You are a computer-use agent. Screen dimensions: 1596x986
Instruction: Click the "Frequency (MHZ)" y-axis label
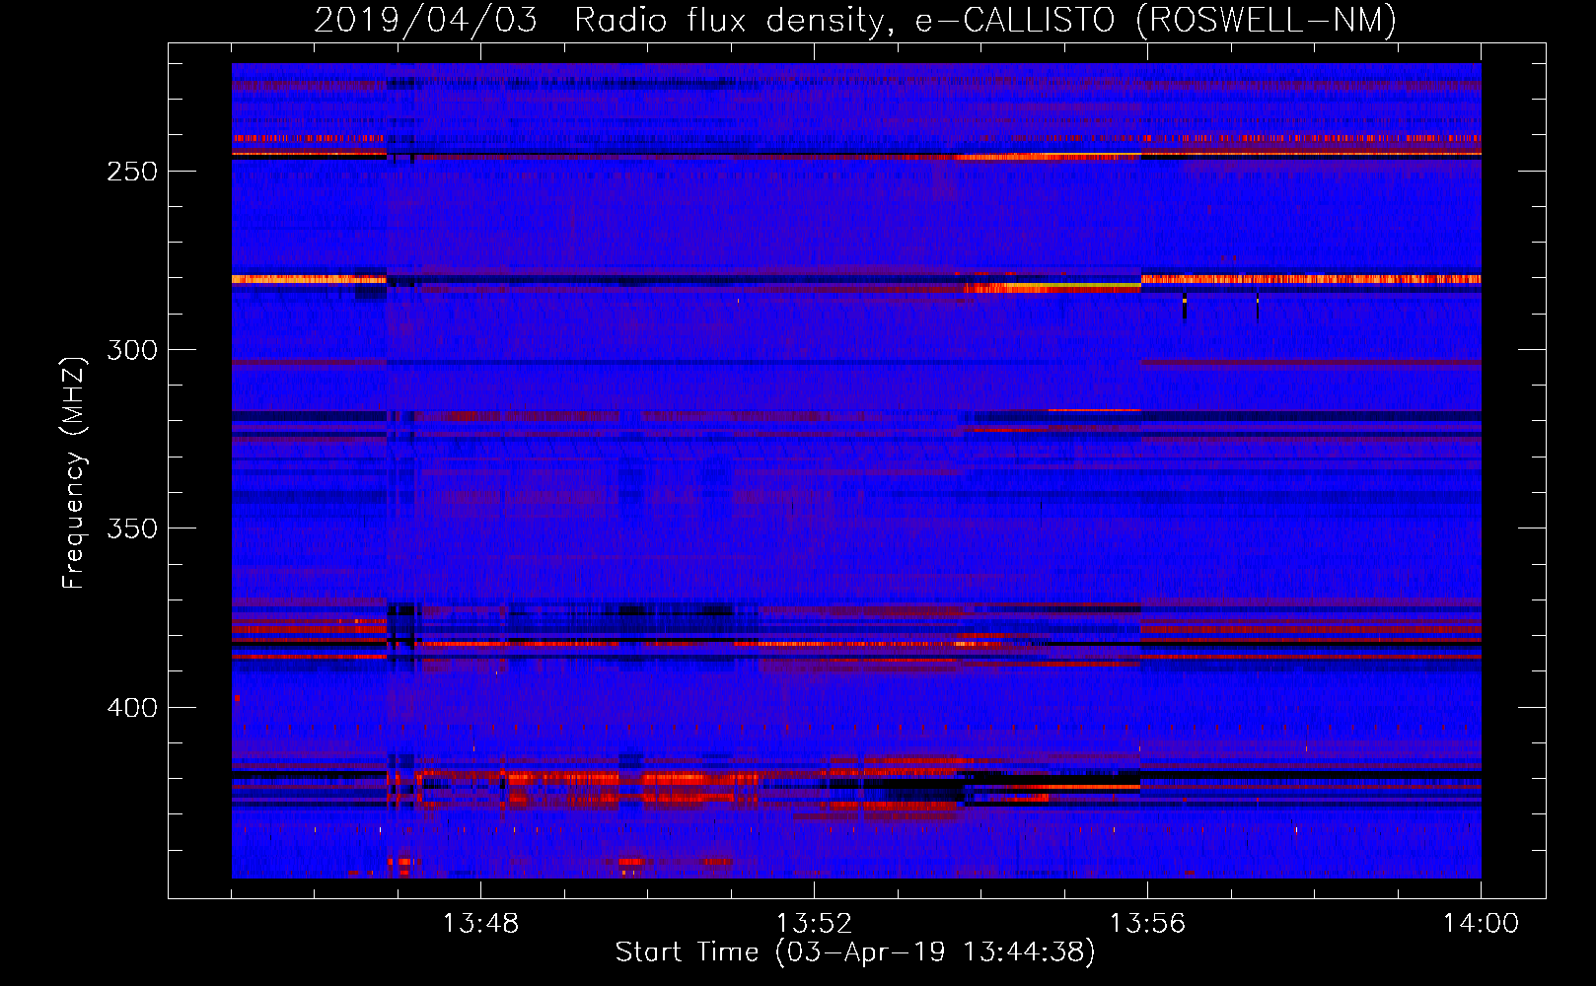[74, 473]
